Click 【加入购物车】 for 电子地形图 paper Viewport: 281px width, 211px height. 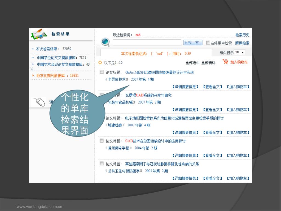[x=238, y=133]
